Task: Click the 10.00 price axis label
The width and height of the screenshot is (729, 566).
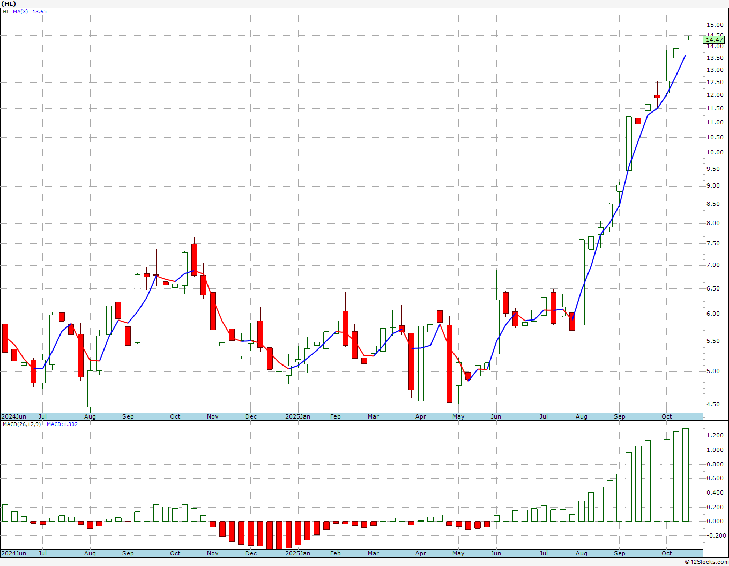Action: click(714, 152)
